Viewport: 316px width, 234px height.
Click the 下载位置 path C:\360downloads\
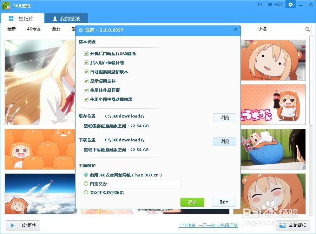pyautogui.click(x=125, y=140)
